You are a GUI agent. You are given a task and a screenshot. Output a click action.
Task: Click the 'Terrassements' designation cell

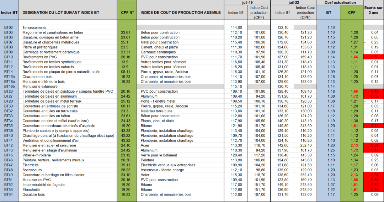34,27
